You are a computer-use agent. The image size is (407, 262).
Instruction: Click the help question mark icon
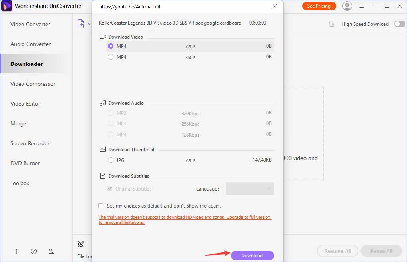point(33,251)
